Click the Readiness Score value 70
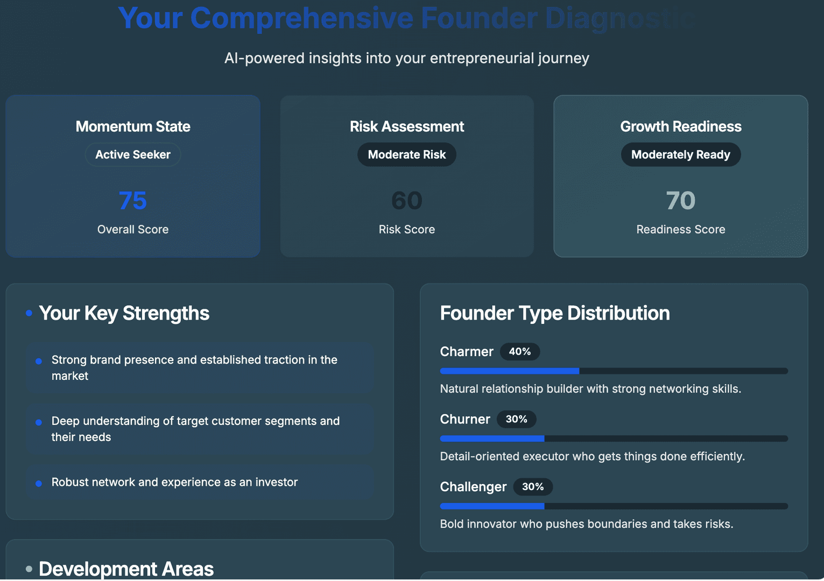The image size is (824, 581). click(680, 201)
